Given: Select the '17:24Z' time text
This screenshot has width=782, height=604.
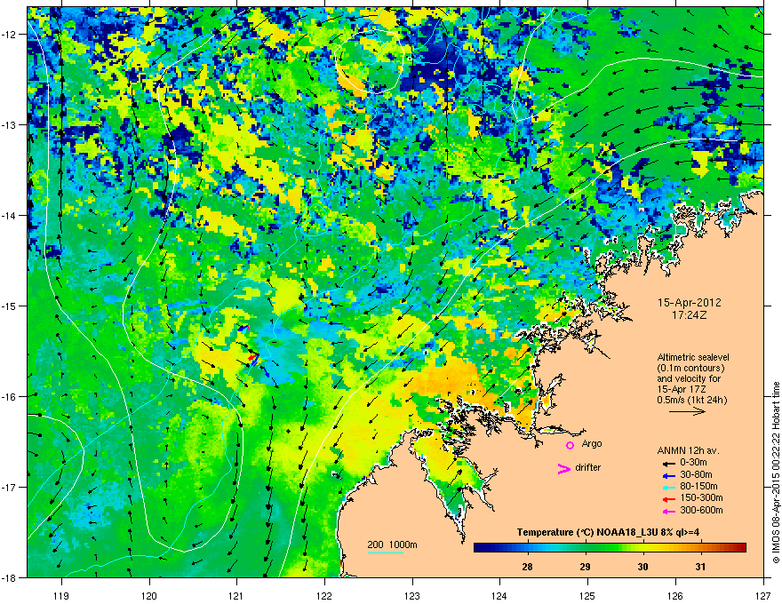Looking at the screenshot, I should pyautogui.click(x=690, y=315).
